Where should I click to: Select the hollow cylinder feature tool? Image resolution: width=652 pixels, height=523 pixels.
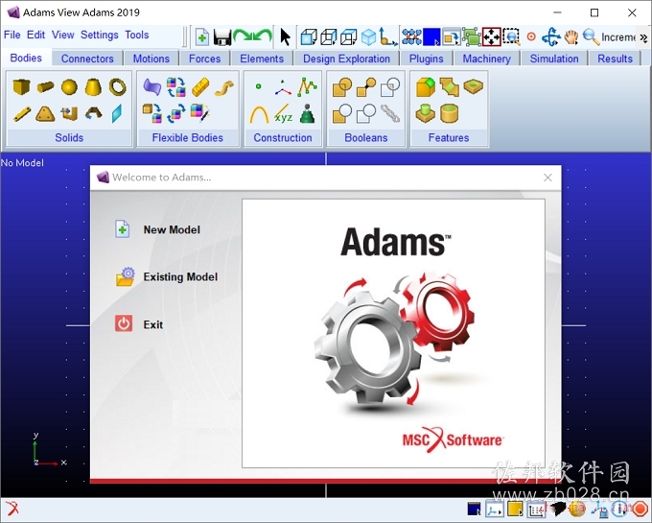[x=449, y=113]
